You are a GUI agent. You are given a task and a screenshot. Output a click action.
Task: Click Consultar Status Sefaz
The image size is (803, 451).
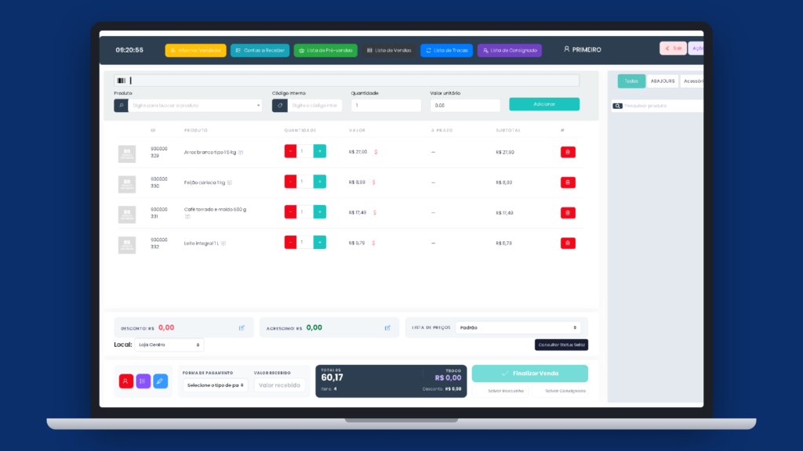tap(561, 345)
